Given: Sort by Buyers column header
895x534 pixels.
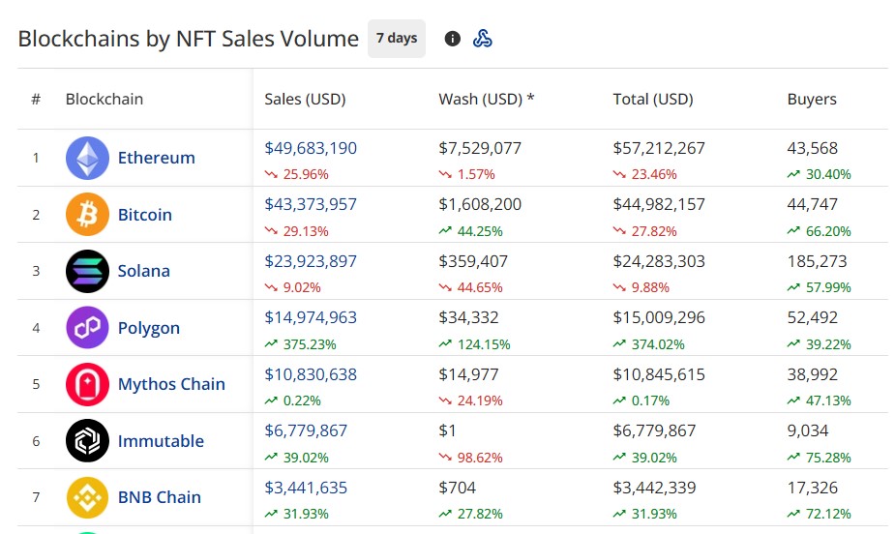Looking at the screenshot, I should (812, 99).
